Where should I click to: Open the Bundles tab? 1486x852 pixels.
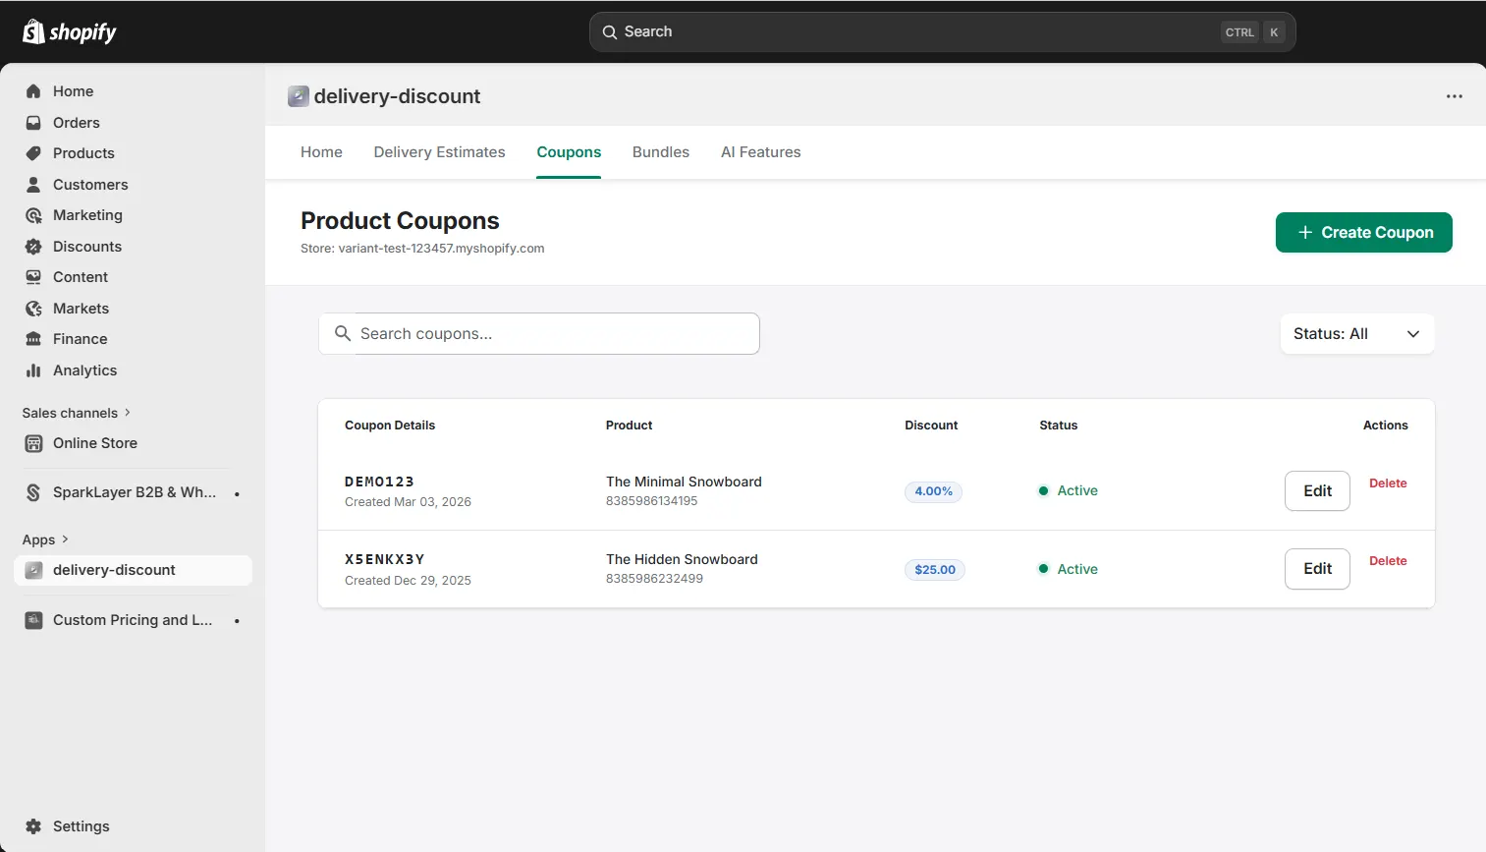[x=660, y=152]
